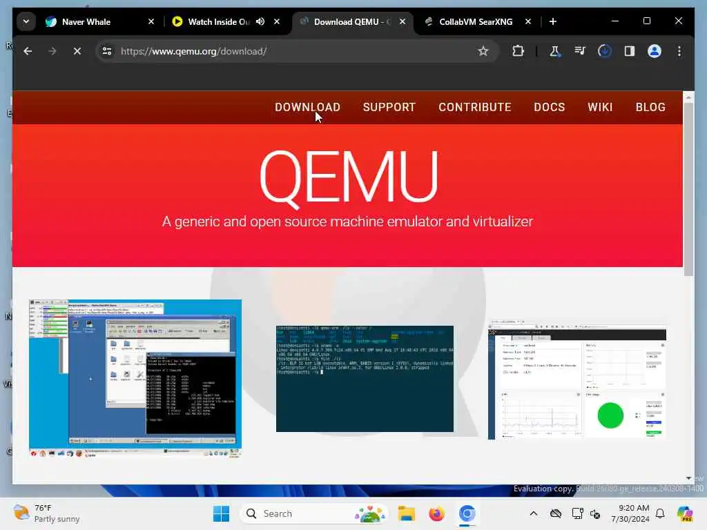707x530 pixels.
Task: Click the large QEMU logo heading
Action: pyautogui.click(x=349, y=179)
